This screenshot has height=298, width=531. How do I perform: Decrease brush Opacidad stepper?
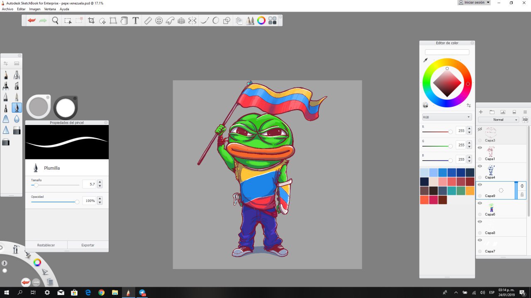point(100,203)
